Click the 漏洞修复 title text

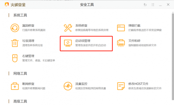(x=28, y=26)
